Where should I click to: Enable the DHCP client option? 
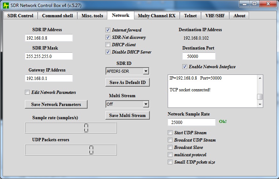click(108, 45)
